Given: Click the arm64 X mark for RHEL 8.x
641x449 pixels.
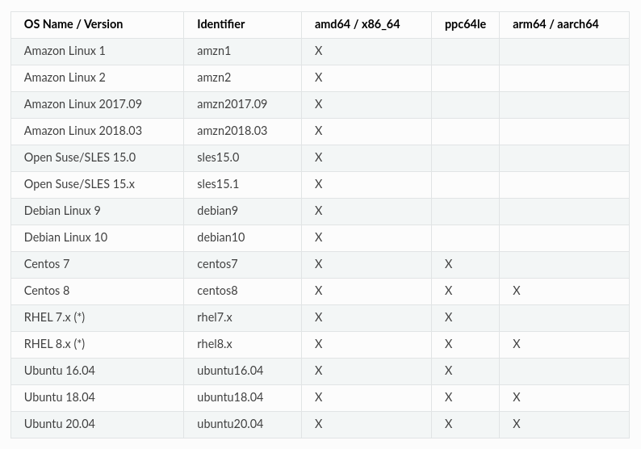Looking at the screenshot, I should [x=517, y=344].
